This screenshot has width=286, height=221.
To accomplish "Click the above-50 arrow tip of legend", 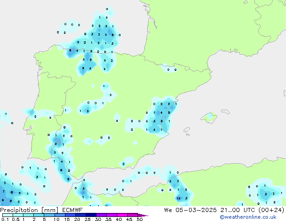I will [x=143, y=215].
